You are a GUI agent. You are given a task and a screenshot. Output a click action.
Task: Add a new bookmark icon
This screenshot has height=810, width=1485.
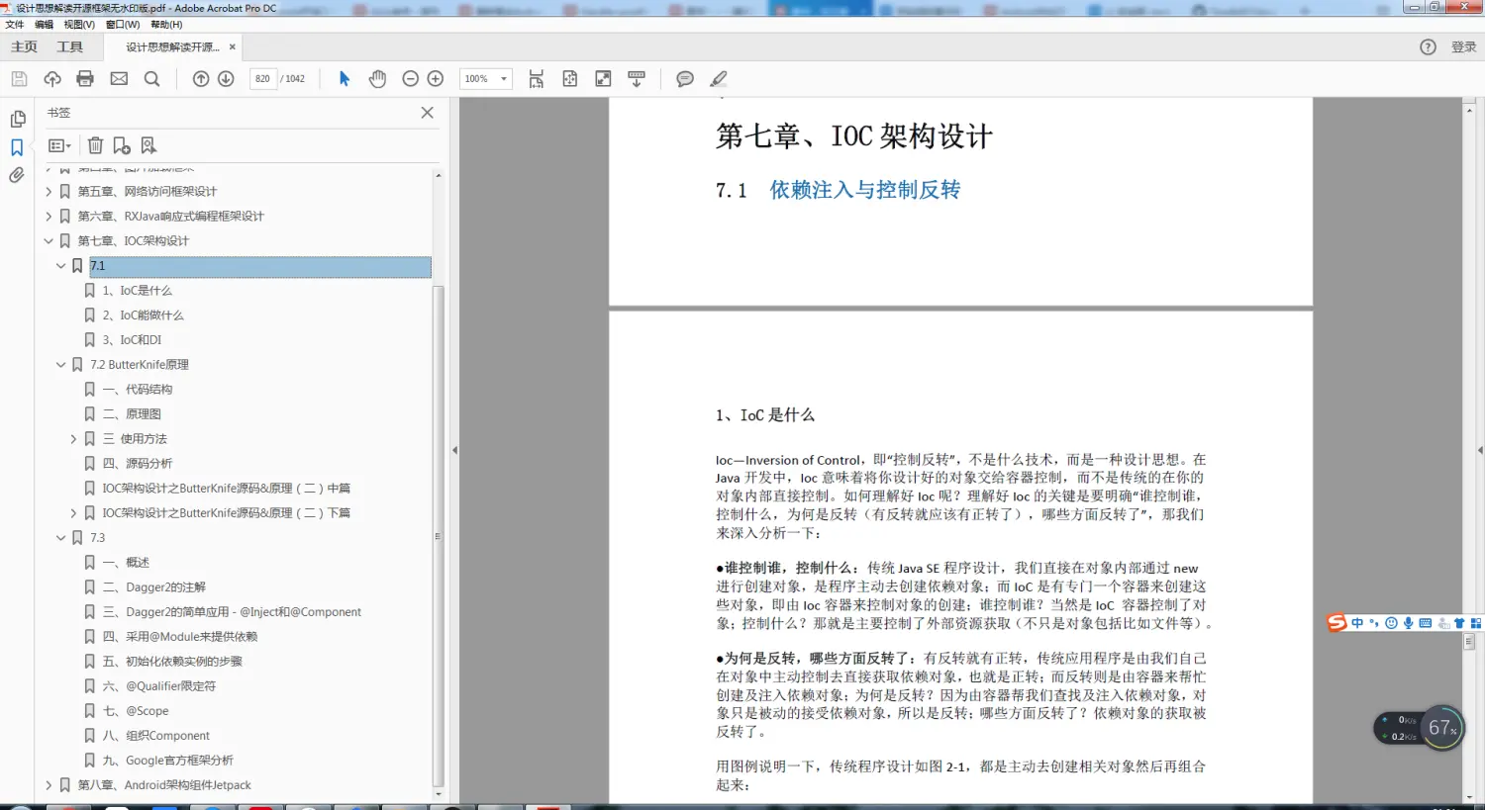[122, 146]
